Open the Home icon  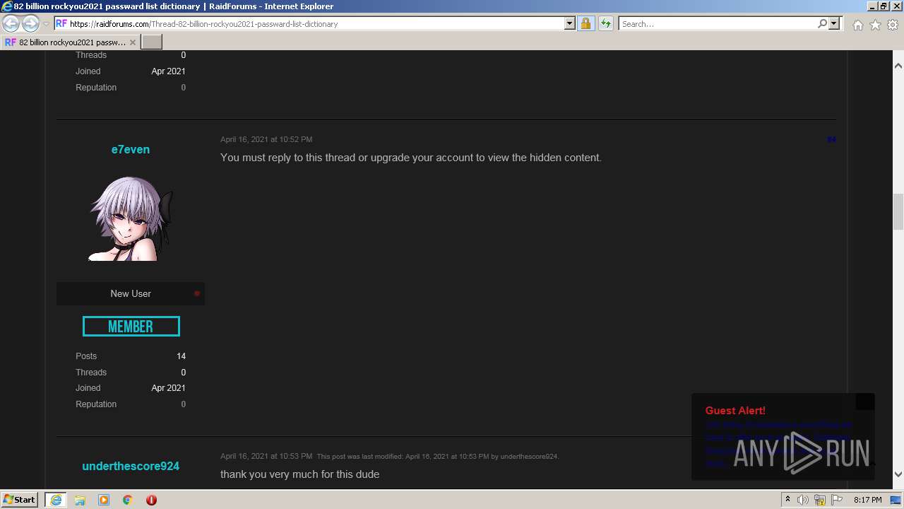pyautogui.click(x=857, y=25)
